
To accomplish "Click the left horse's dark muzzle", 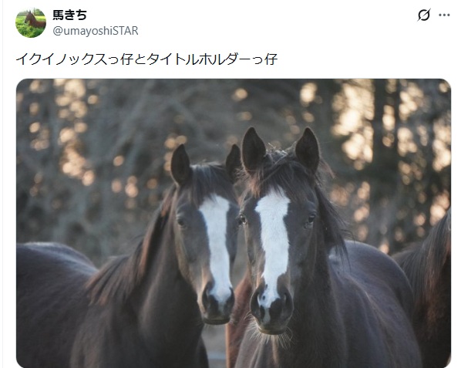I will [x=217, y=309].
